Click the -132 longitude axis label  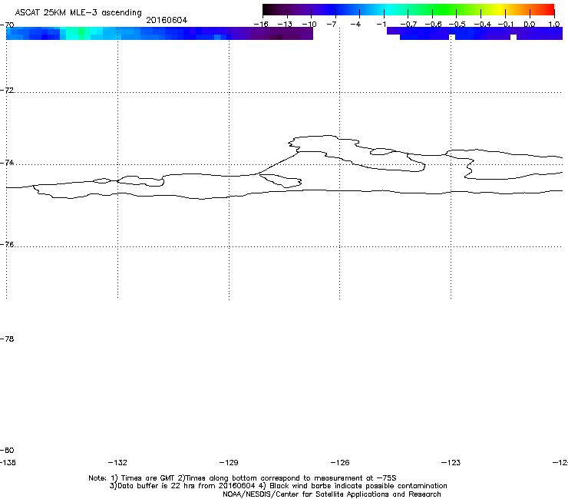[x=117, y=463]
